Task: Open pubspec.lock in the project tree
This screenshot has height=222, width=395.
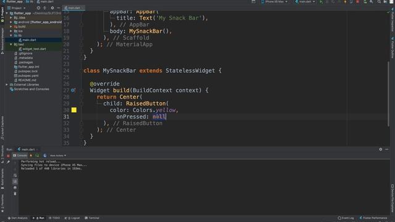Action: [x=28, y=72]
